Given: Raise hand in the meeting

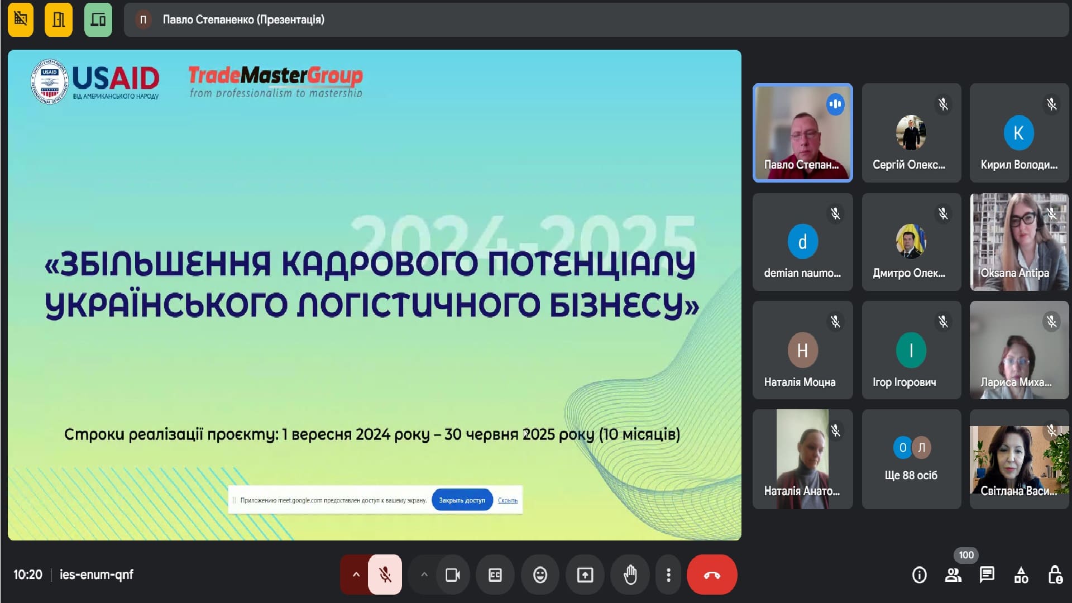Looking at the screenshot, I should (x=630, y=575).
